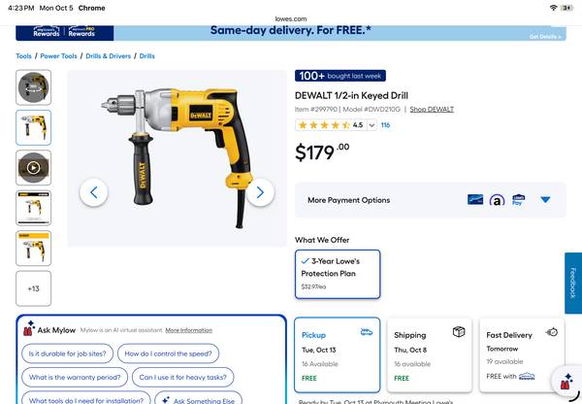Open the 116 reviews link

[385, 125]
